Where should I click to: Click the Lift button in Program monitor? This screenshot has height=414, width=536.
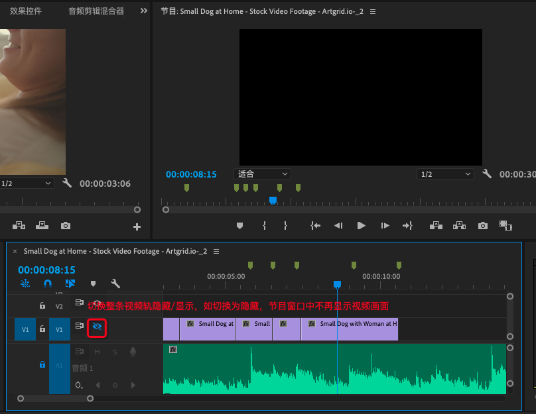click(436, 226)
